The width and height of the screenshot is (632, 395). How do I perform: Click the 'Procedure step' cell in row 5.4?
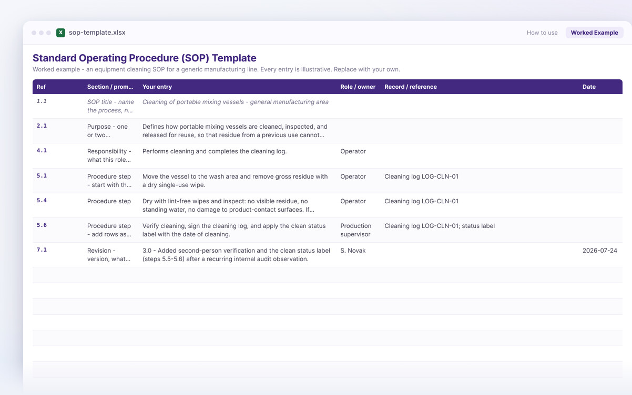click(109, 201)
